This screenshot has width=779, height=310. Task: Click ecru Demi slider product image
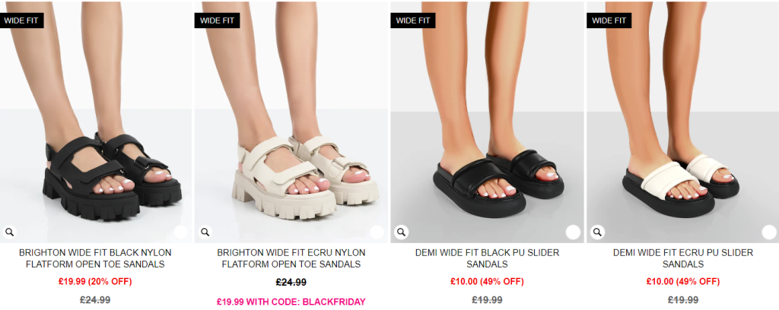point(682,122)
